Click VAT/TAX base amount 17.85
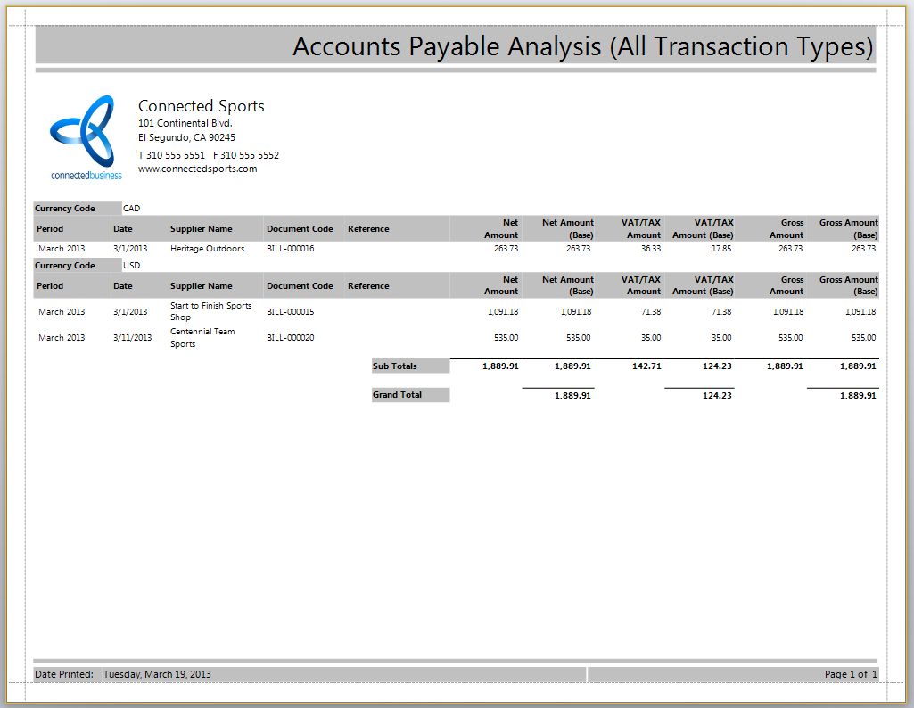This screenshot has width=914, height=708. (721, 248)
